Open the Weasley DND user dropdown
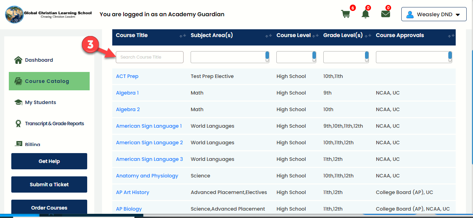This screenshot has width=473, height=218. pyautogui.click(x=433, y=14)
